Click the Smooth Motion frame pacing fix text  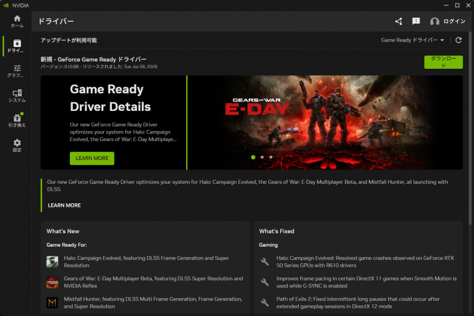(366, 282)
